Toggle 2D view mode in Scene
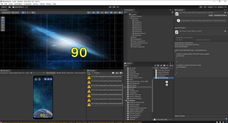228x123 pixels. tap(93, 13)
